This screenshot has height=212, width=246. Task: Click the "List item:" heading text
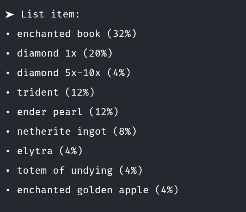point(50,14)
